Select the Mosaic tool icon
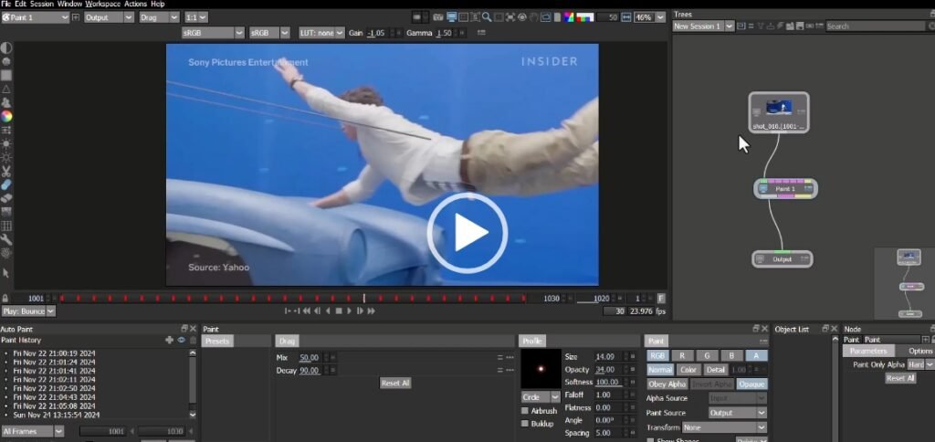The height and width of the screenshot is (442, 935). pyautogui.click(x=6, y=213)
